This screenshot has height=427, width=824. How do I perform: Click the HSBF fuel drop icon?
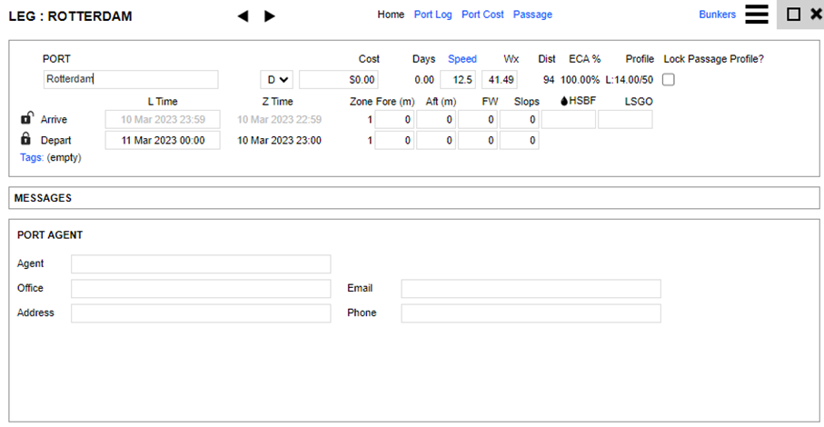click(564, 101)
